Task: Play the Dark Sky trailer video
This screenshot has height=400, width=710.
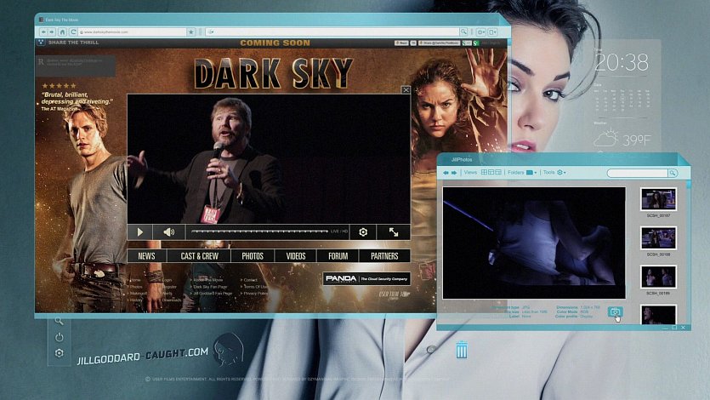Action: point(140,231)
